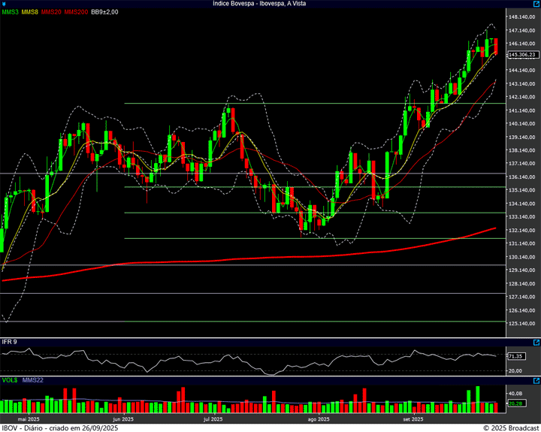
Task: Click the volume value box 20,2B
Action: (515, 404)
